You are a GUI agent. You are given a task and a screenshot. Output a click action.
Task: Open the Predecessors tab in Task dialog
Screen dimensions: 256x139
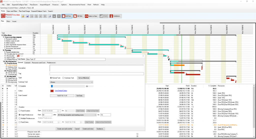[51, 63]
